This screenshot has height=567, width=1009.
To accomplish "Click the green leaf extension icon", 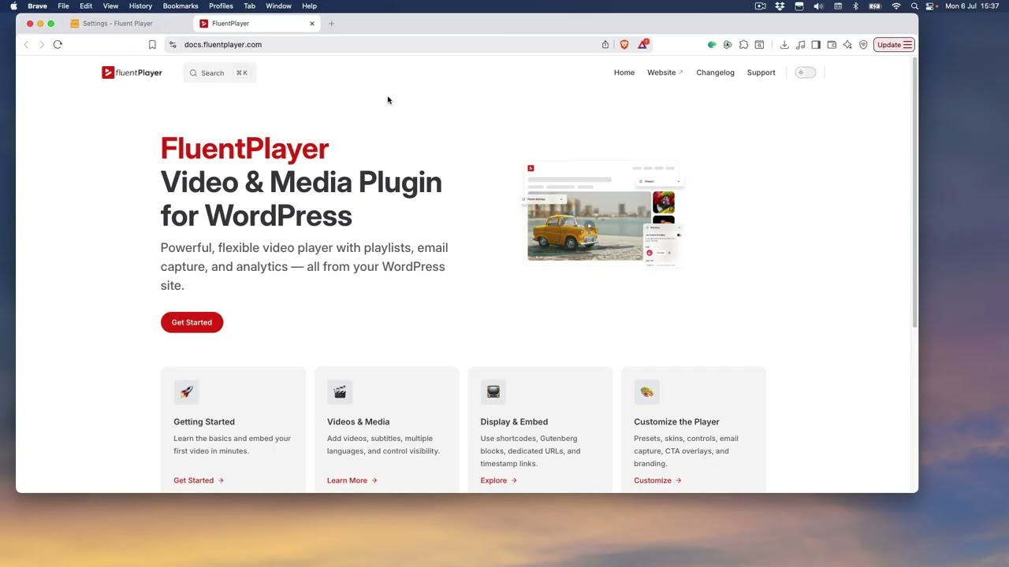I will pyautogui.click(x=712, y=45).
